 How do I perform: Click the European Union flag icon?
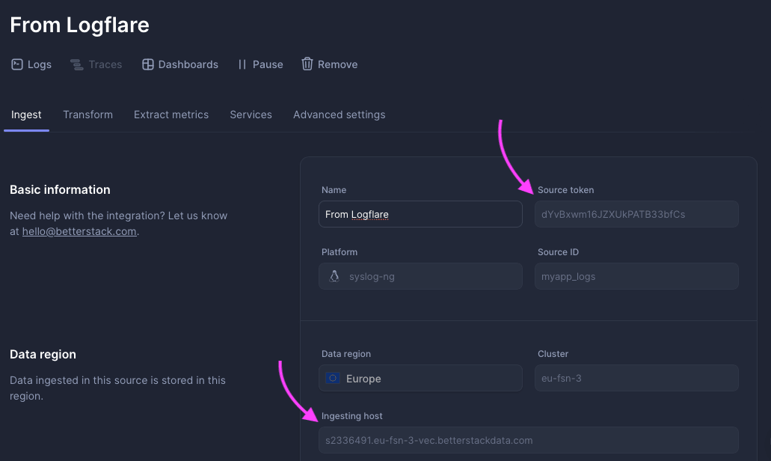(333, 379)
